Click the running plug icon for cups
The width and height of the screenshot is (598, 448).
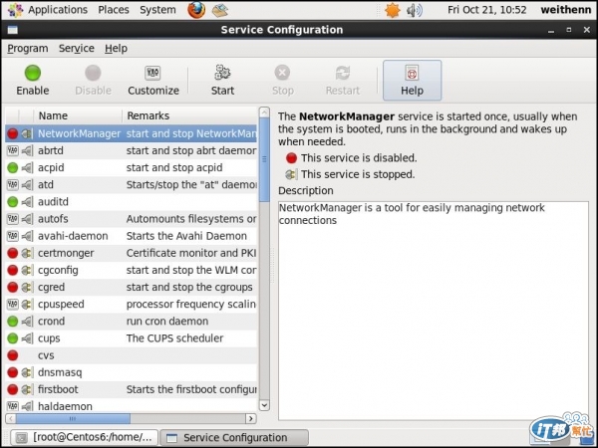pos(27,338)
